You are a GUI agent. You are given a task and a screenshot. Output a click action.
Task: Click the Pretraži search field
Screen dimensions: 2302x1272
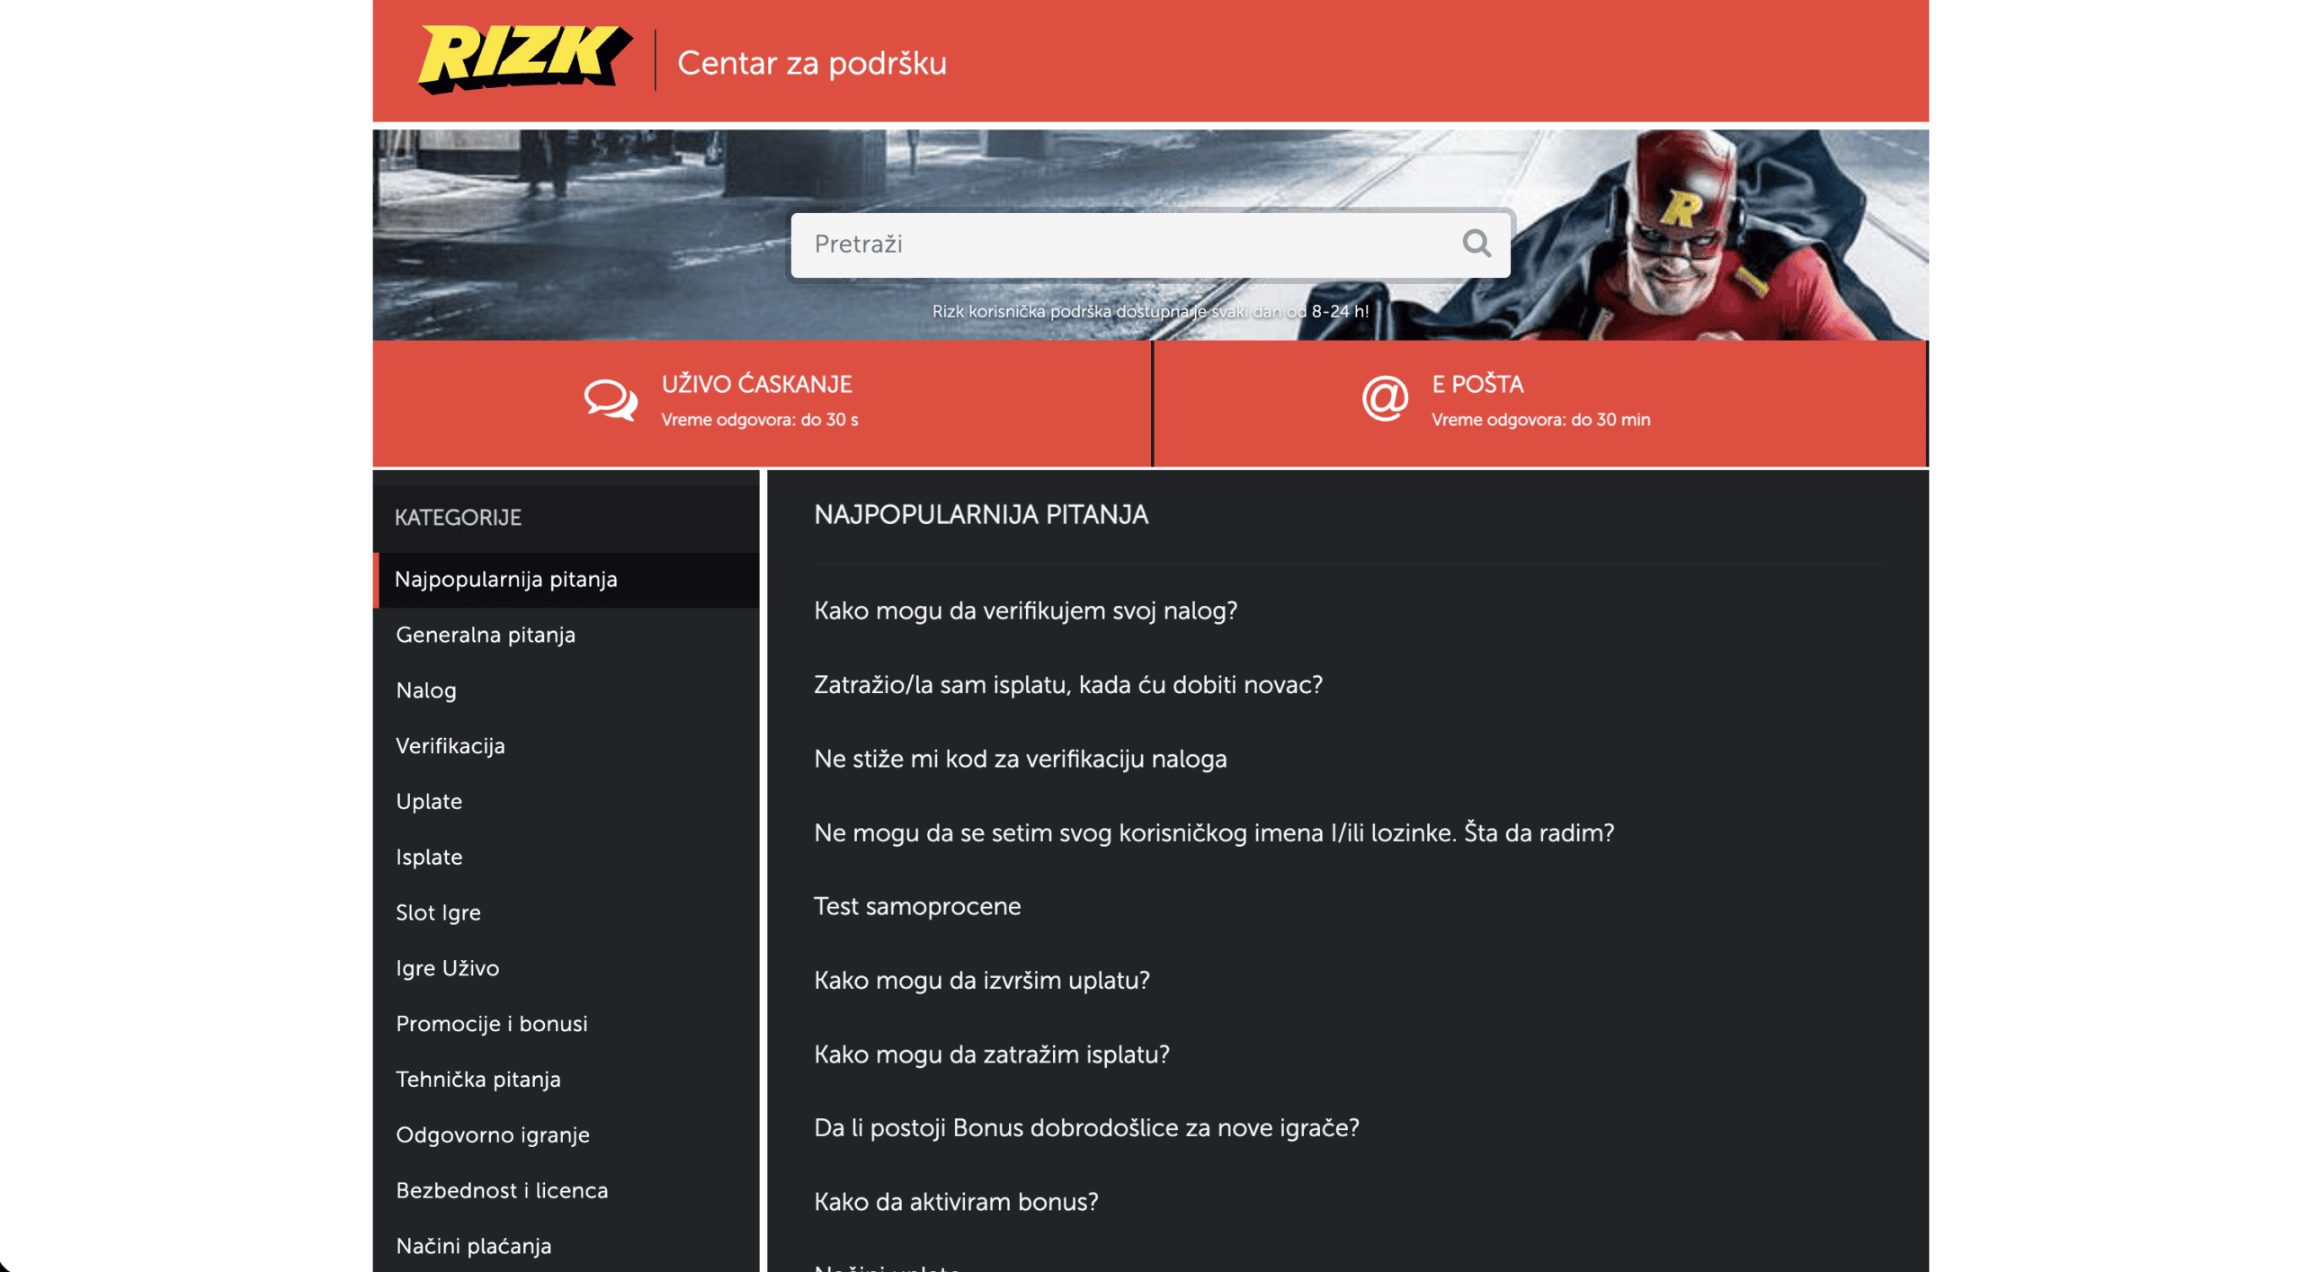1150,245
